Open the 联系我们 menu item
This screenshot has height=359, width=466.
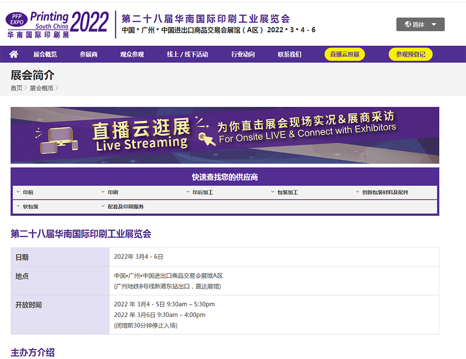coord(289,54)
